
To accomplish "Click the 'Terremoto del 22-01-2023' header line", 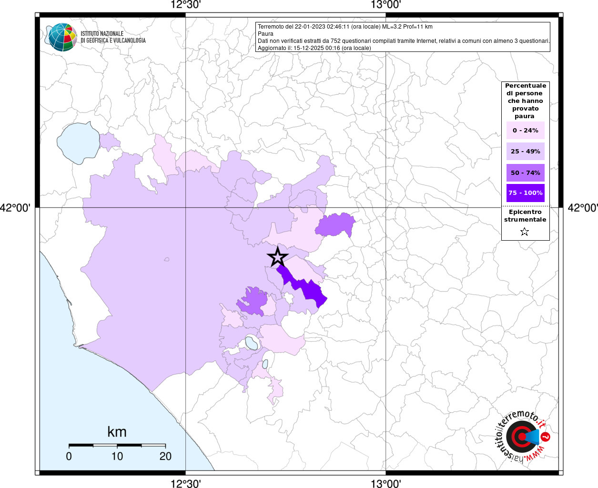I will [345, 27].
